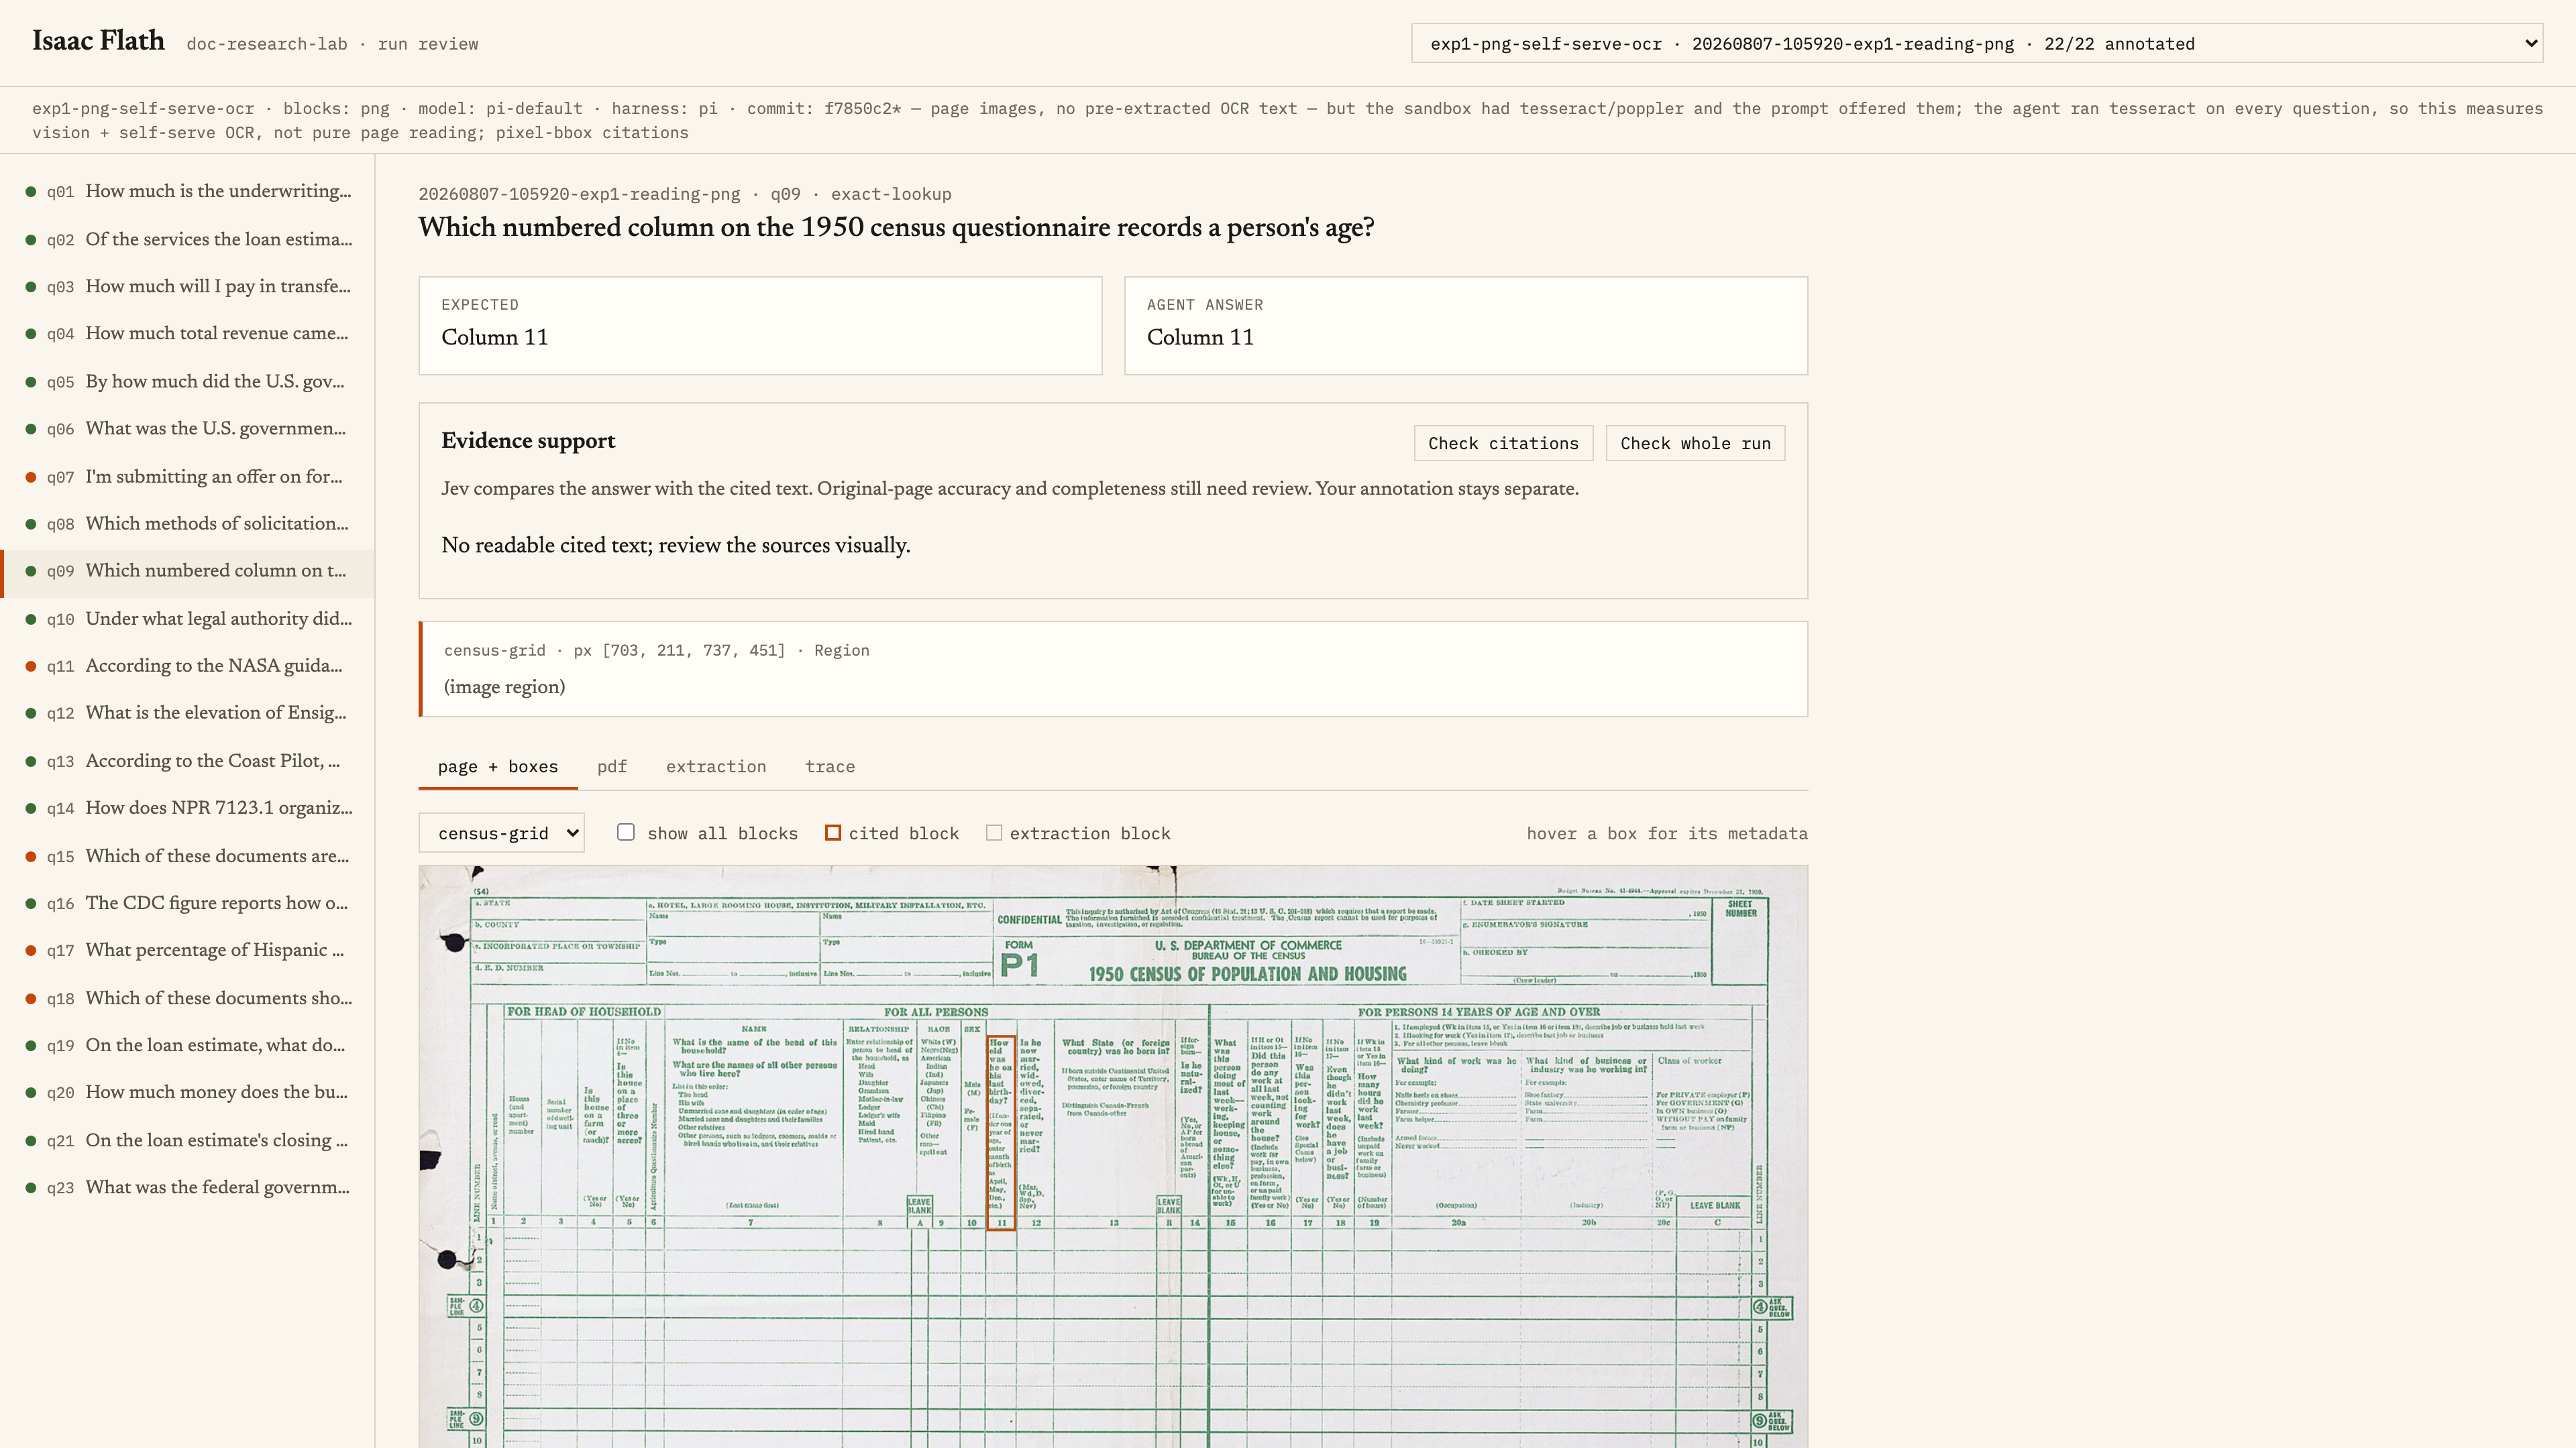Toggle the show all blocks checkbox
This screenshot has height=1448, width=2576.
point(626,831)
